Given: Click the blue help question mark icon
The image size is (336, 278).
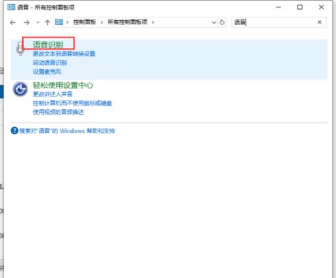Looking at the screenshot, I should [x=15, y=131].
